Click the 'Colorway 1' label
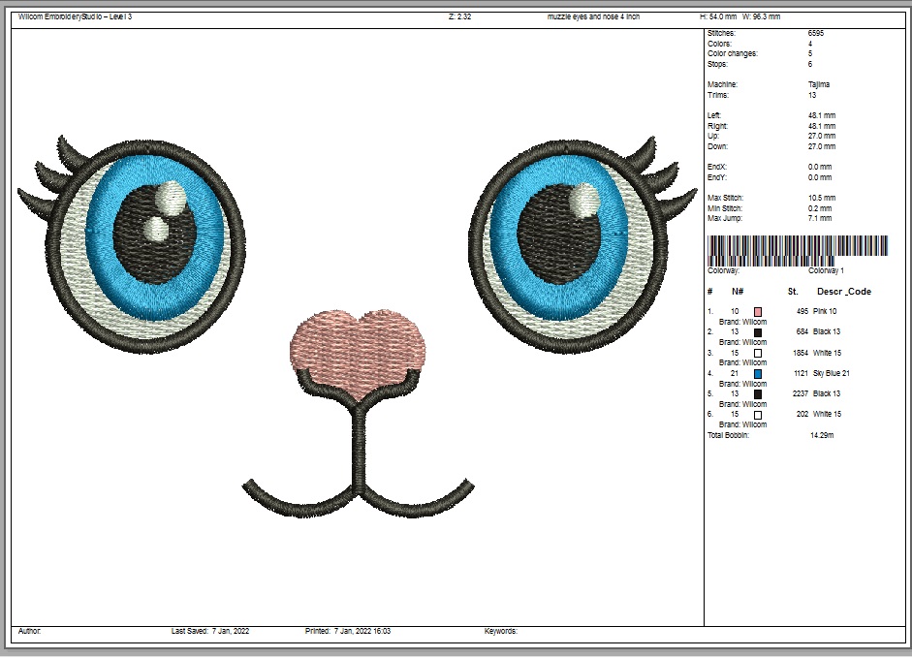The width and height of the screenshot is (912, 658). point(826,271)
